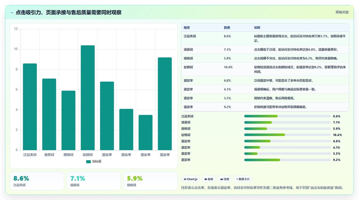Click the 10.4% value beside the progress bar
The image size is (359, 200).
(x=337, y=135)
